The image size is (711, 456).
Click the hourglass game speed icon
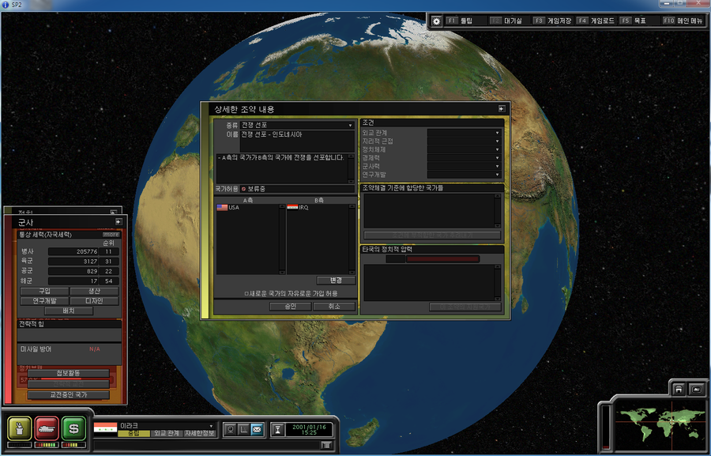pos(278,429)
